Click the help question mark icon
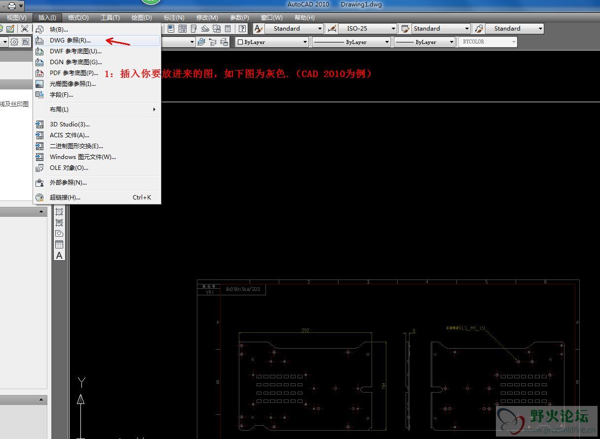The height and width of the screenshot is (439, 600). [242, 29]
